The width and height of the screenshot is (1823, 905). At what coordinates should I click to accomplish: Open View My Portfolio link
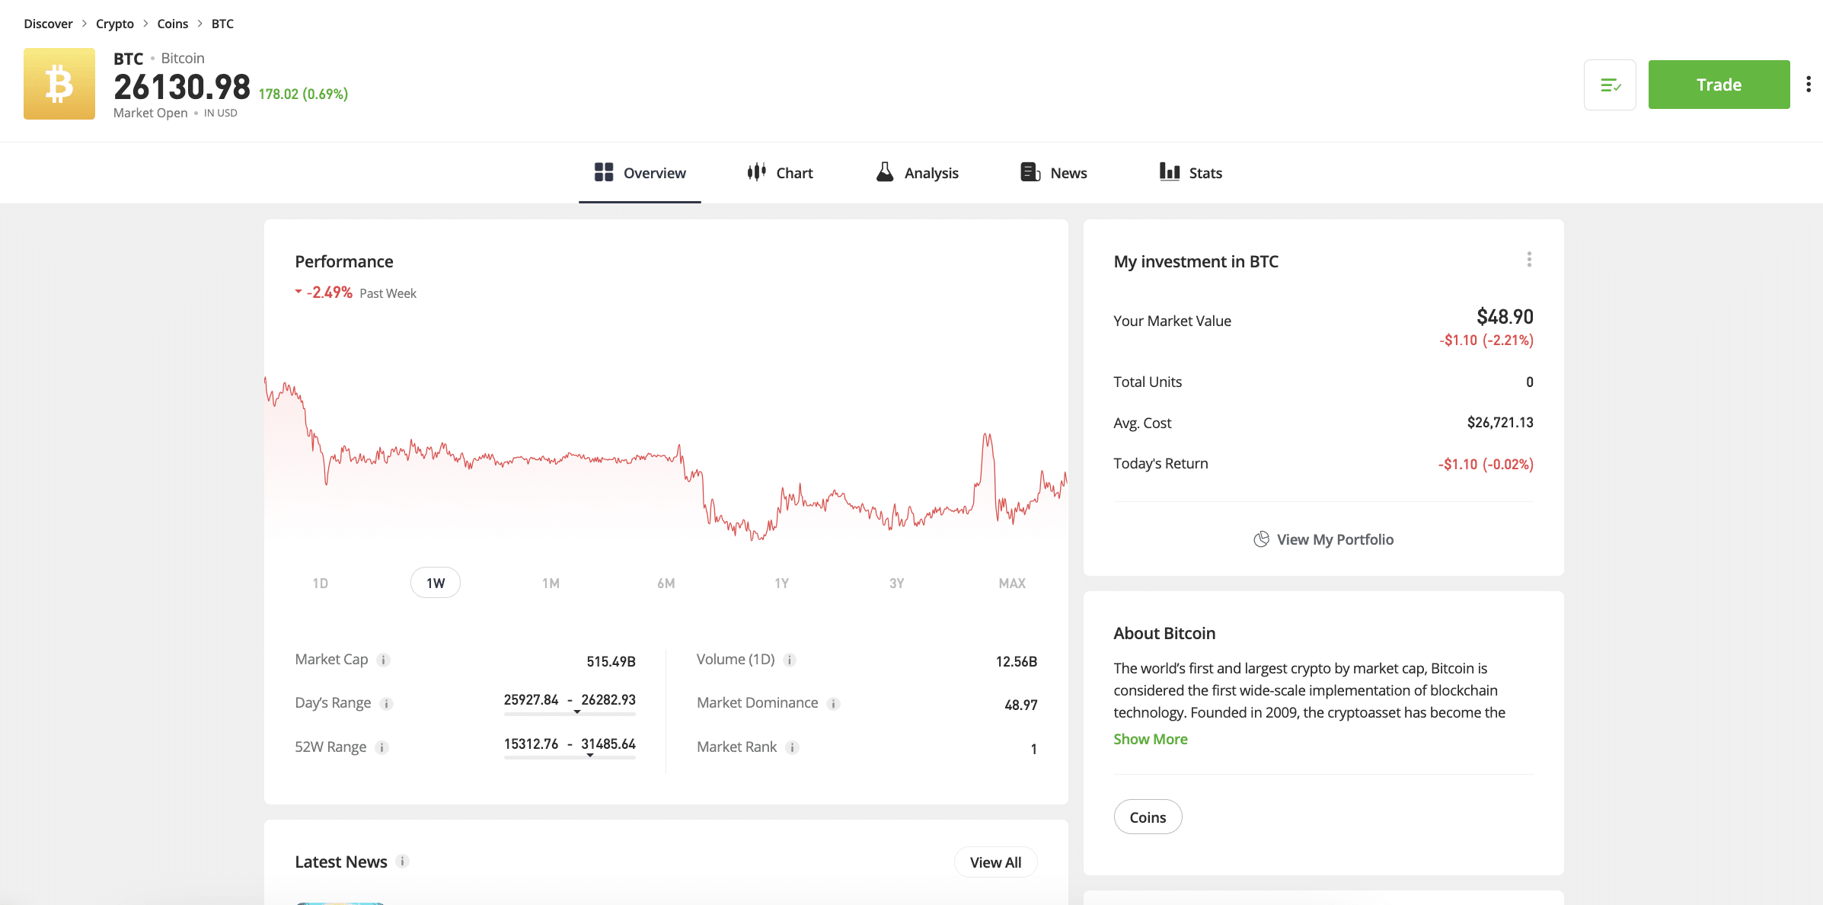click(x=1323, y=539)
